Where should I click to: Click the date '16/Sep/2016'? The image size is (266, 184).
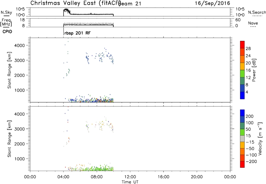pos(212,3)
